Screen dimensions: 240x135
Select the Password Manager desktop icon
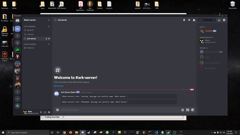click(4, 31)
